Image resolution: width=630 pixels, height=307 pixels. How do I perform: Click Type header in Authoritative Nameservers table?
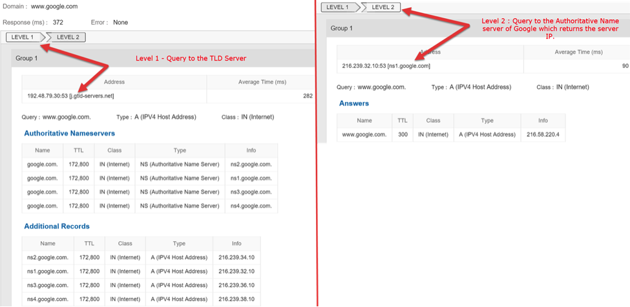[180, 151]
